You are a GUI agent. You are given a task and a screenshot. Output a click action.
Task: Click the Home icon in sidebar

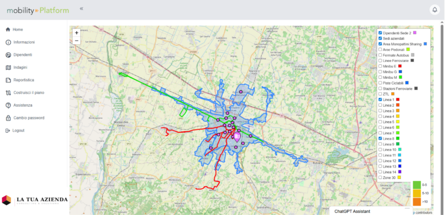[8, 30]
